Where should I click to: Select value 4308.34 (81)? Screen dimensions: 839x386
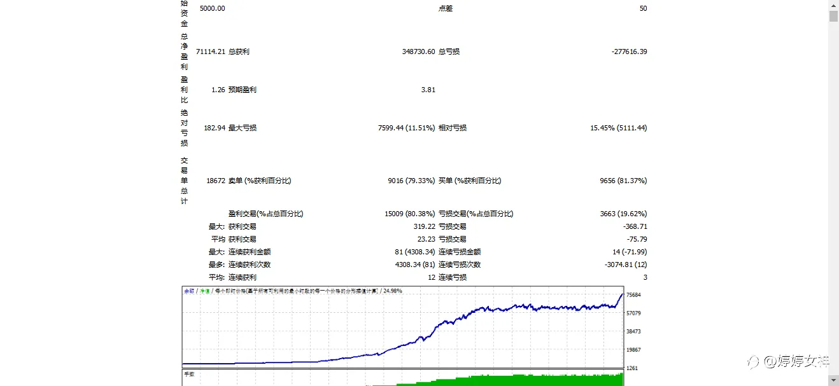(x=415, y=265)
